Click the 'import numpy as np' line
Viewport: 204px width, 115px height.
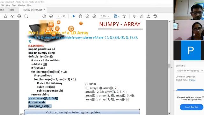point(41,53)
